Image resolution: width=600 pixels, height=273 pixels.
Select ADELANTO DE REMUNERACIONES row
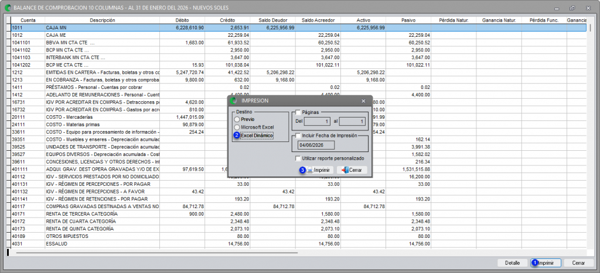298,95
